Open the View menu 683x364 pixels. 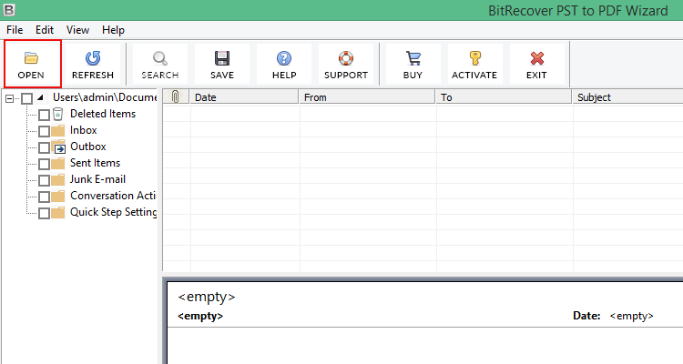(x=77, y=30)
